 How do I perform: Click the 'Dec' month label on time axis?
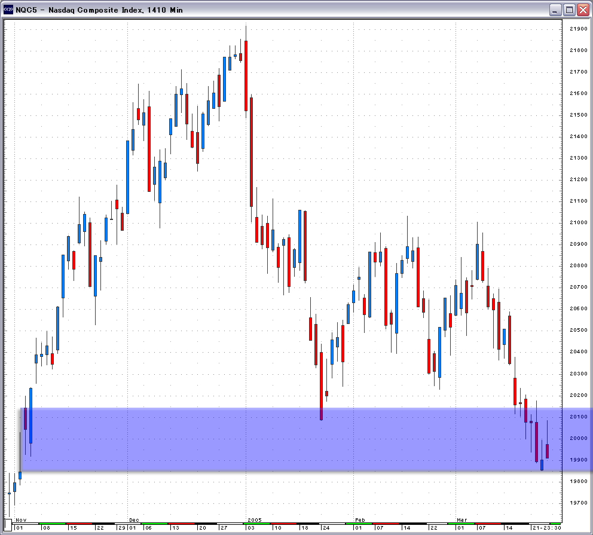coord(134,520)
